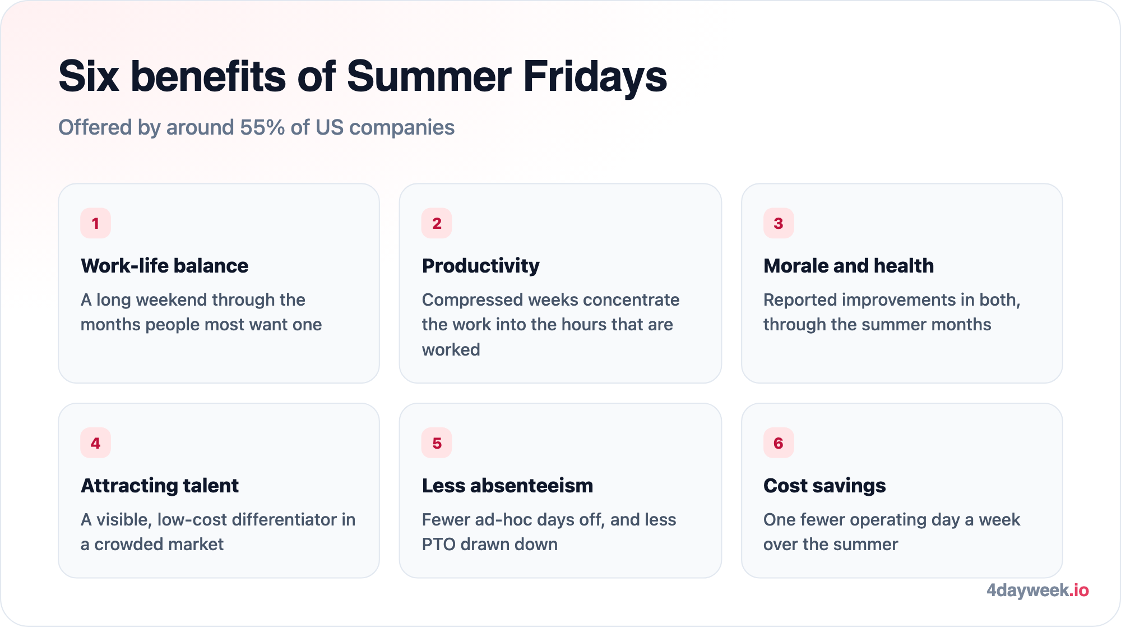
Task: Select the Work-life balance heading
Action: (x=164, y=266)
